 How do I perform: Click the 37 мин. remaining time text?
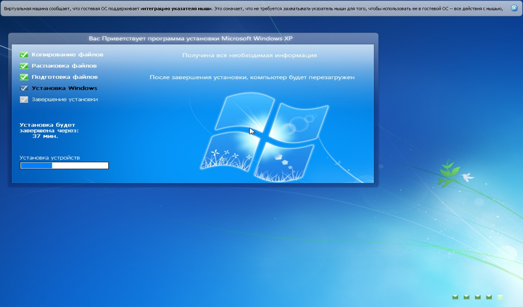pos(45,137)
